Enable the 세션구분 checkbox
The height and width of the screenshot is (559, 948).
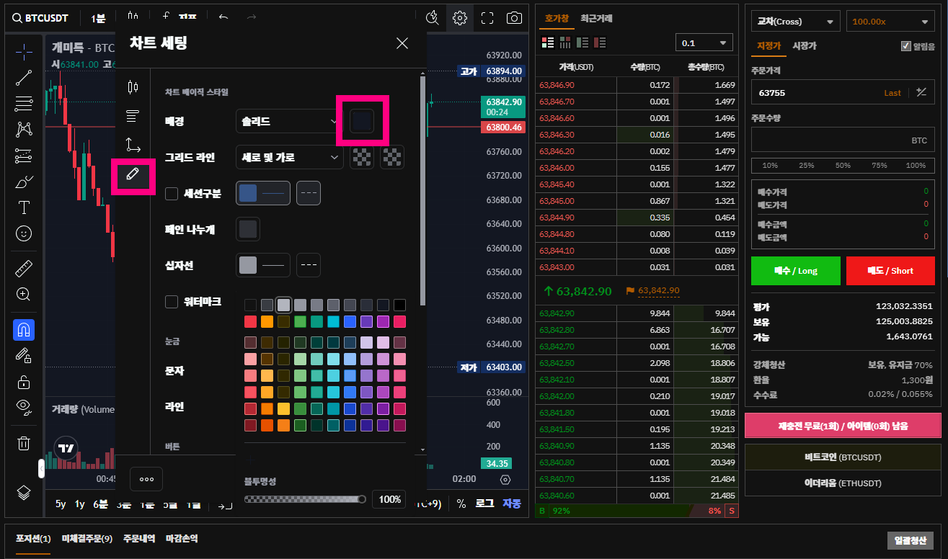(172, 193)
